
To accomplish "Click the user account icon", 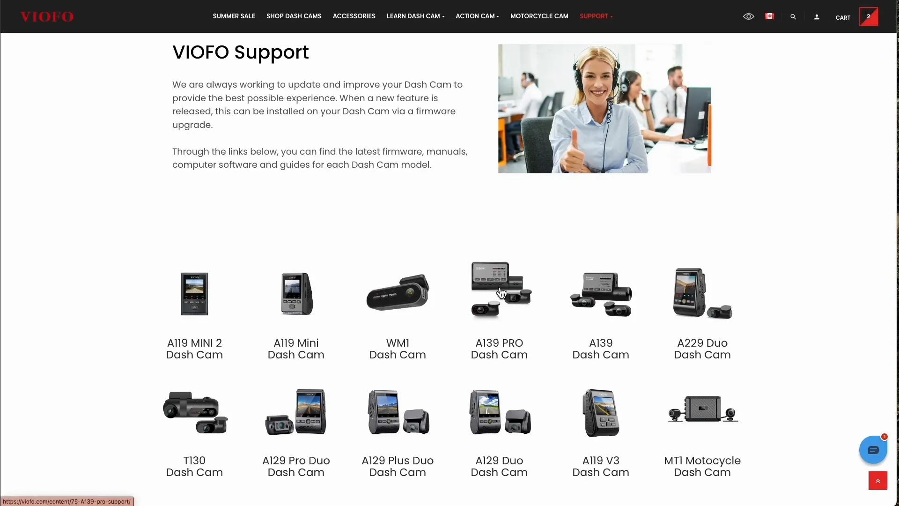I will click(x=817, y=17).
